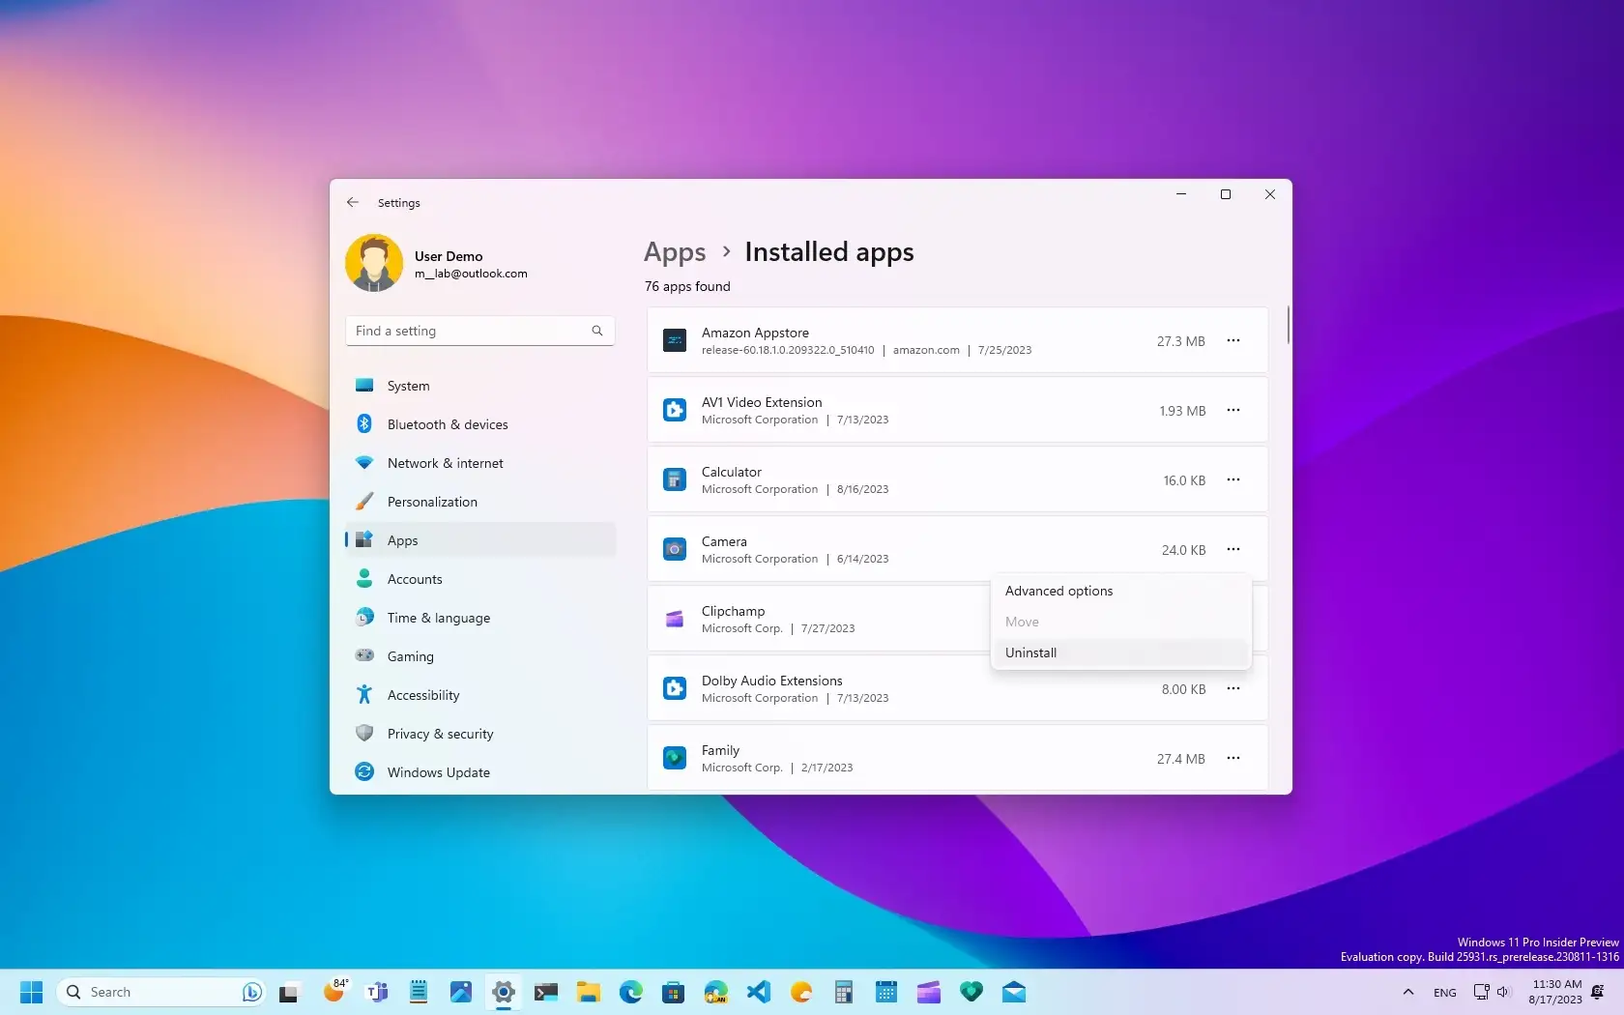The height and width of the screenshot is (1015, 1624).
Task: Open Accounts settings
Action: point(413,578)
